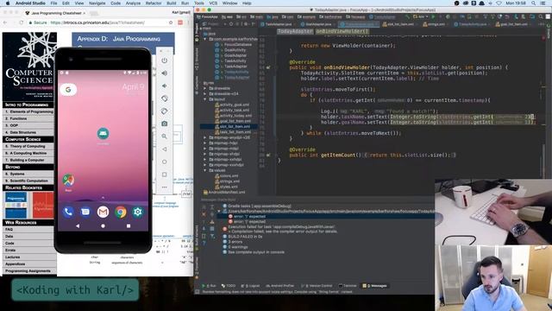
Task: Open Settings gear app in phone dock
Action: tap(138, 212)
